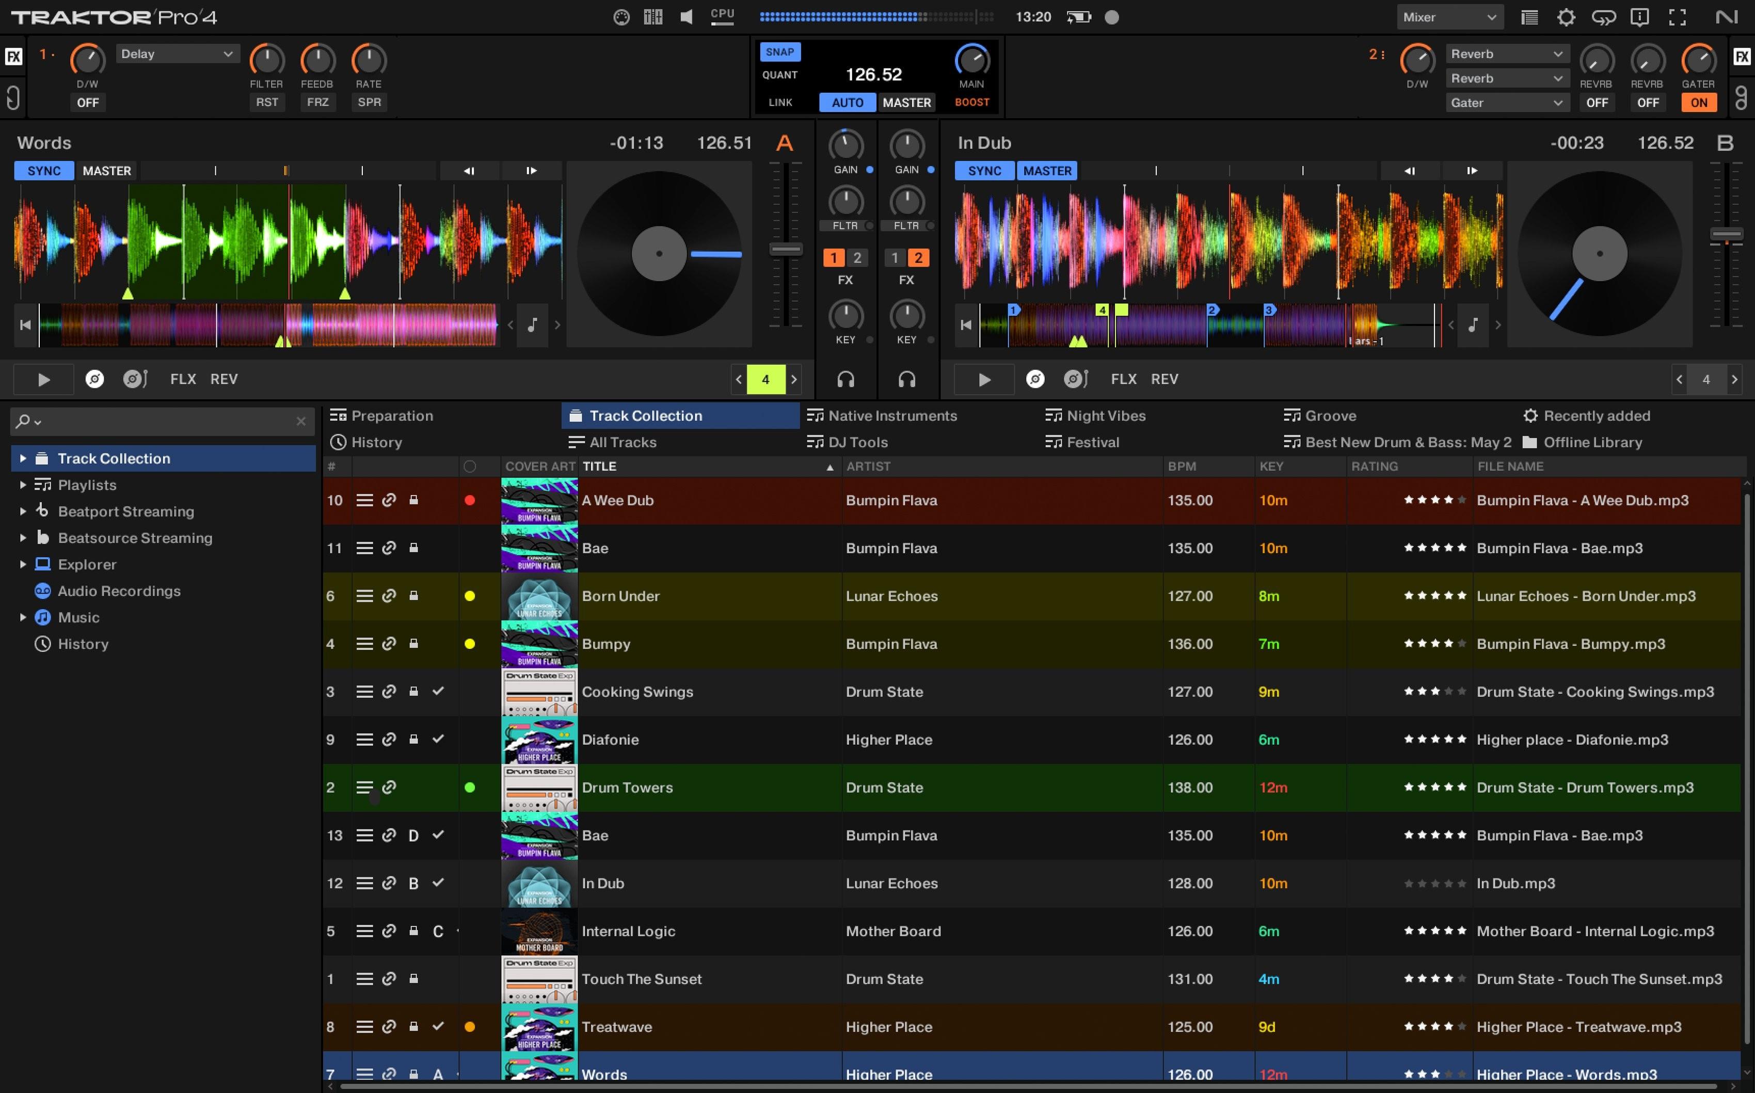This screenshot has height=1093, width=1755.
Task: Set tempo mode to MASTER
Action: click(906, 102)
